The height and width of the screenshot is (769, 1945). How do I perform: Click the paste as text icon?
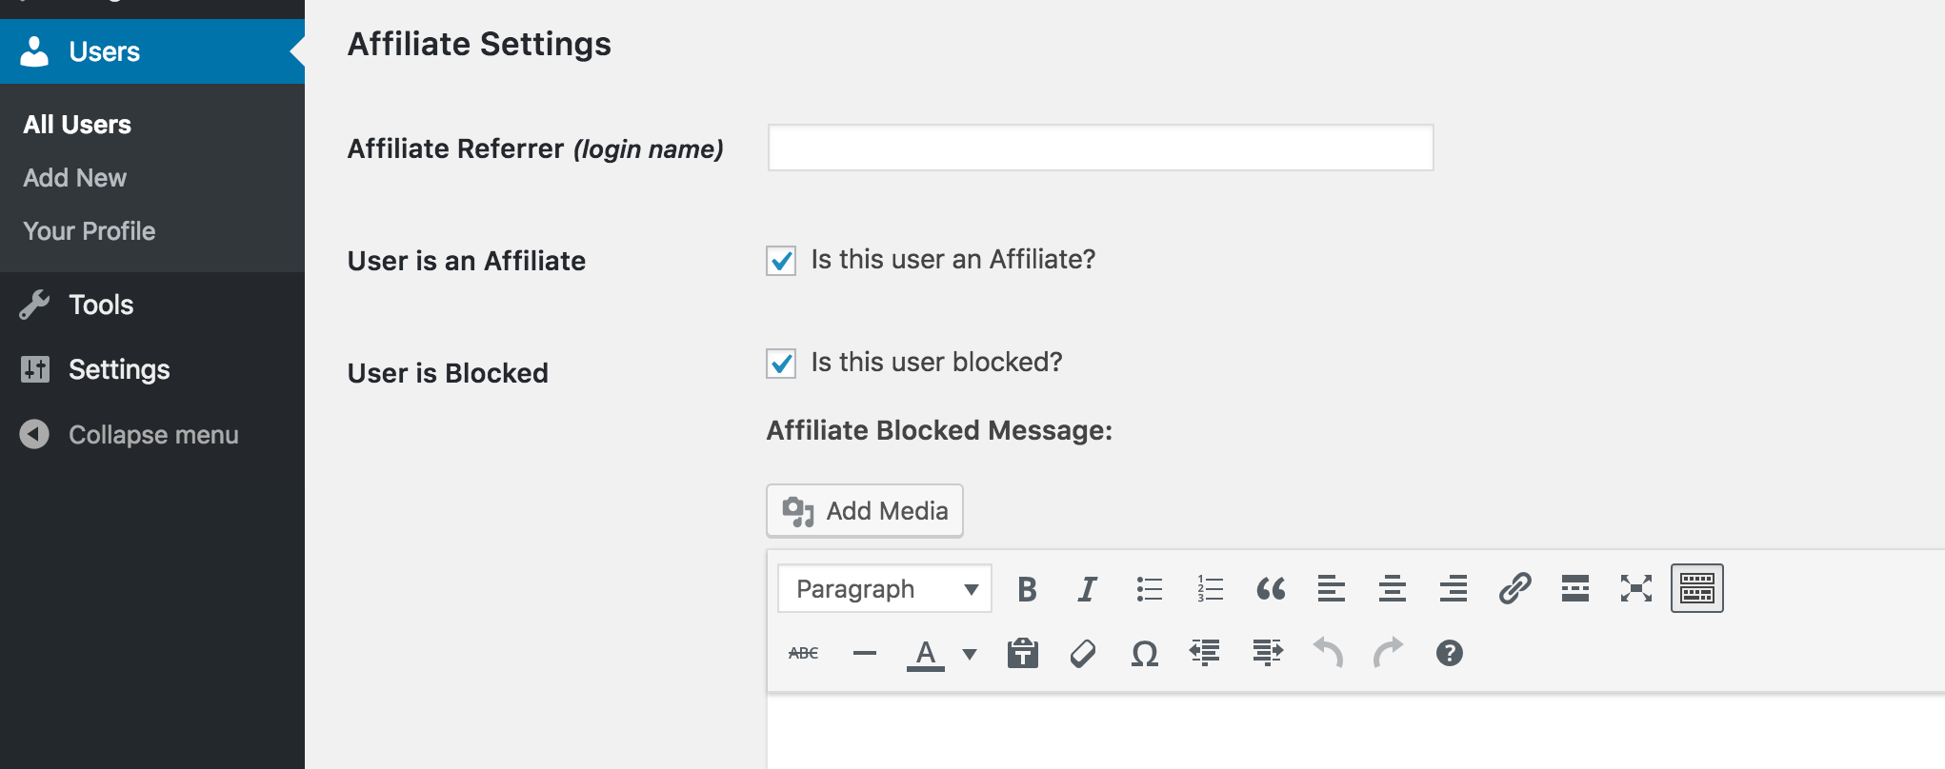(x=1023, y=654)
